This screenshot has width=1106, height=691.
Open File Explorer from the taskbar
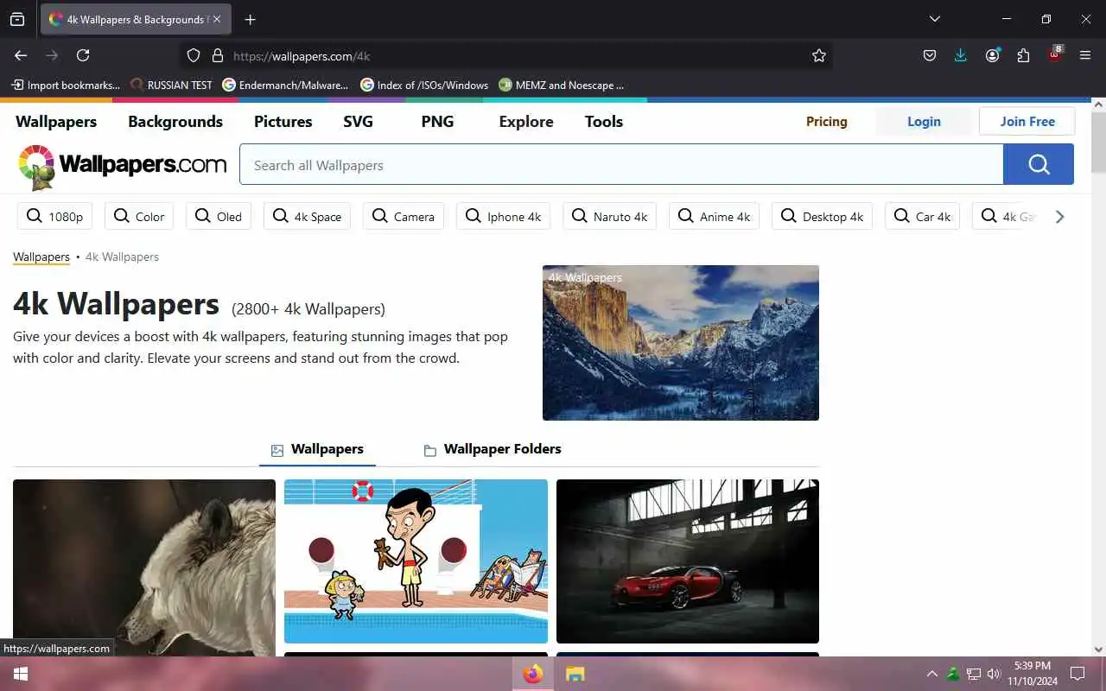pos(575,674)
